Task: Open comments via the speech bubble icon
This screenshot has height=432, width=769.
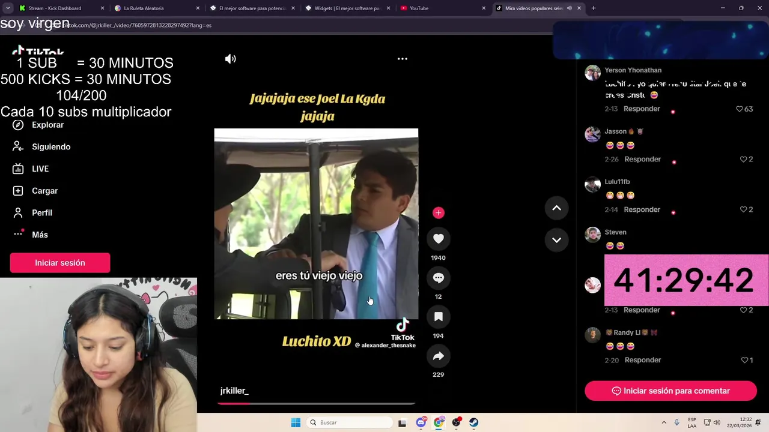Action: (x=439, y=278)
